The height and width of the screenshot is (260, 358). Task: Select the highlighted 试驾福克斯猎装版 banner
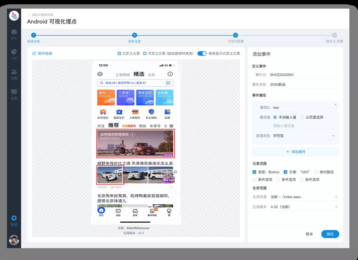[136, 143]
